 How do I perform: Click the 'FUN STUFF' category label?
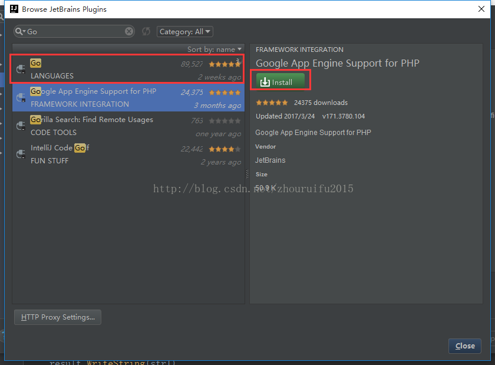(49, 161)
